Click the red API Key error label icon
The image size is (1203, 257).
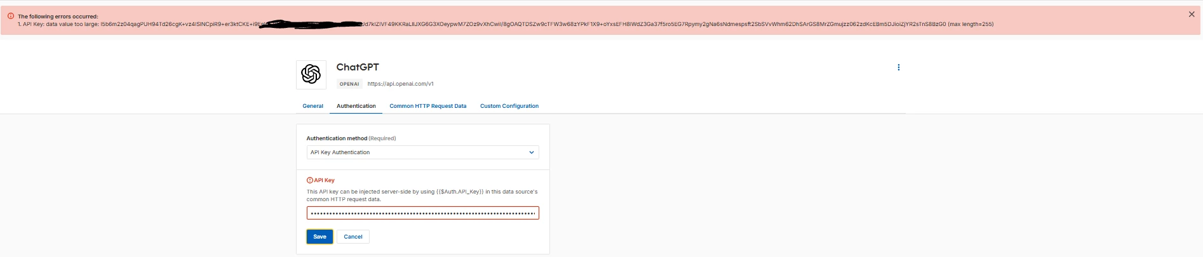[310, 180]
